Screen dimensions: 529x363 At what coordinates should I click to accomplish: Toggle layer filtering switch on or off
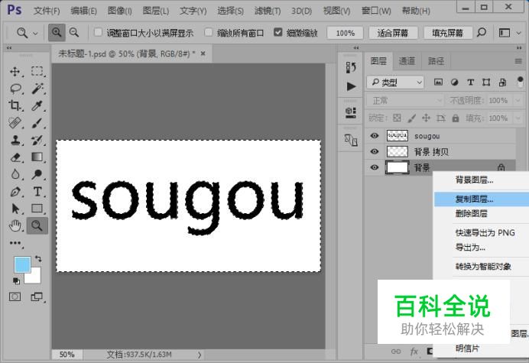click(520, 82)
